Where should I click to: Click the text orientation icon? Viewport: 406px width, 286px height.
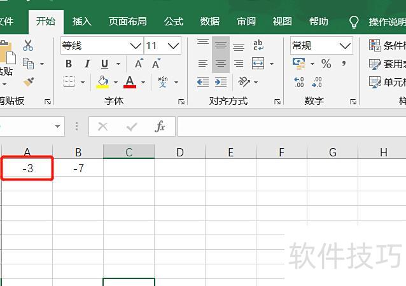point(244,82)
